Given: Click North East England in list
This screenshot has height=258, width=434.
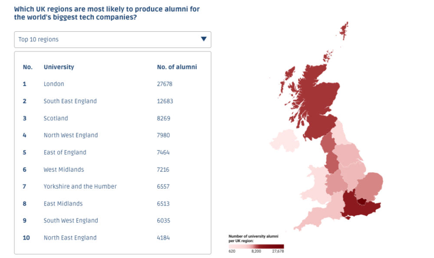Looking at the screenshot, I should point(70,238).
